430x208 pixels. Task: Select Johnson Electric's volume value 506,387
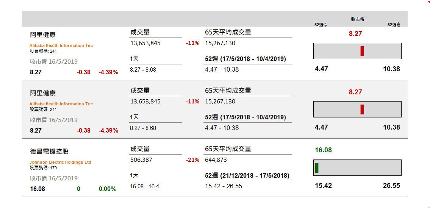click(x=141, y=160)
